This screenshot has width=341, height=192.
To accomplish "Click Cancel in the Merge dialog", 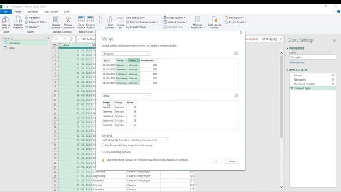I will [232, 161].
